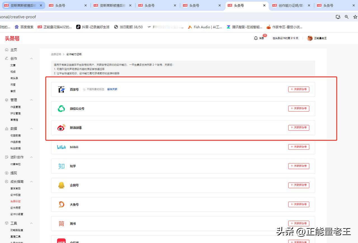The width and height of the screenshot is (358, 243).
Task: Collapse the 创作 sidebar section
Action: click(x=31, y=58)
